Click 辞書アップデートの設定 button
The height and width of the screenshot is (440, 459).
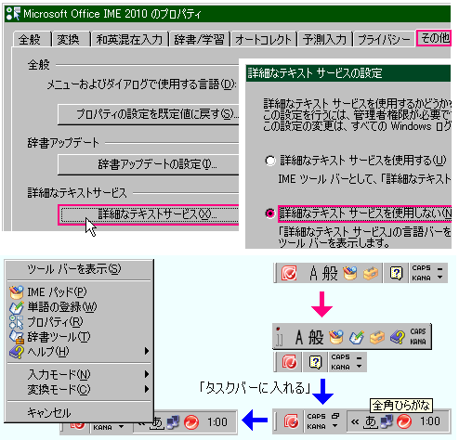[149, 164]
